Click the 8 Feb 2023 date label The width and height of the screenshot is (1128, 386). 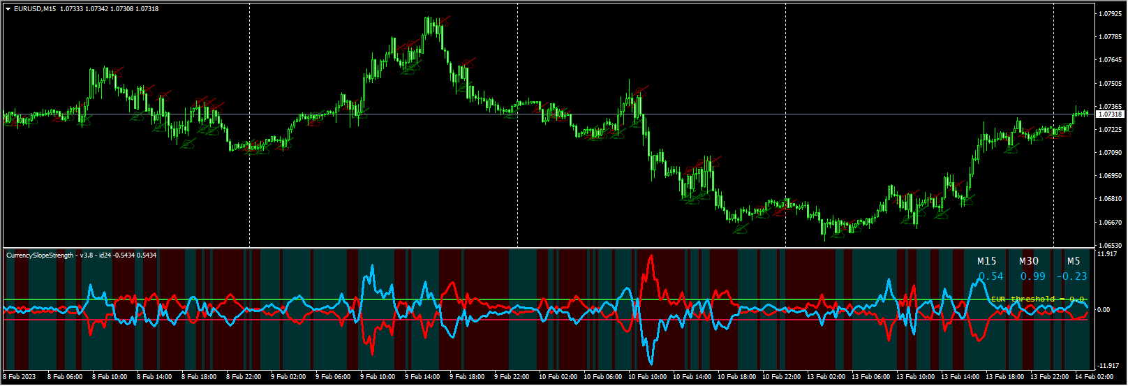pos(20,377)
